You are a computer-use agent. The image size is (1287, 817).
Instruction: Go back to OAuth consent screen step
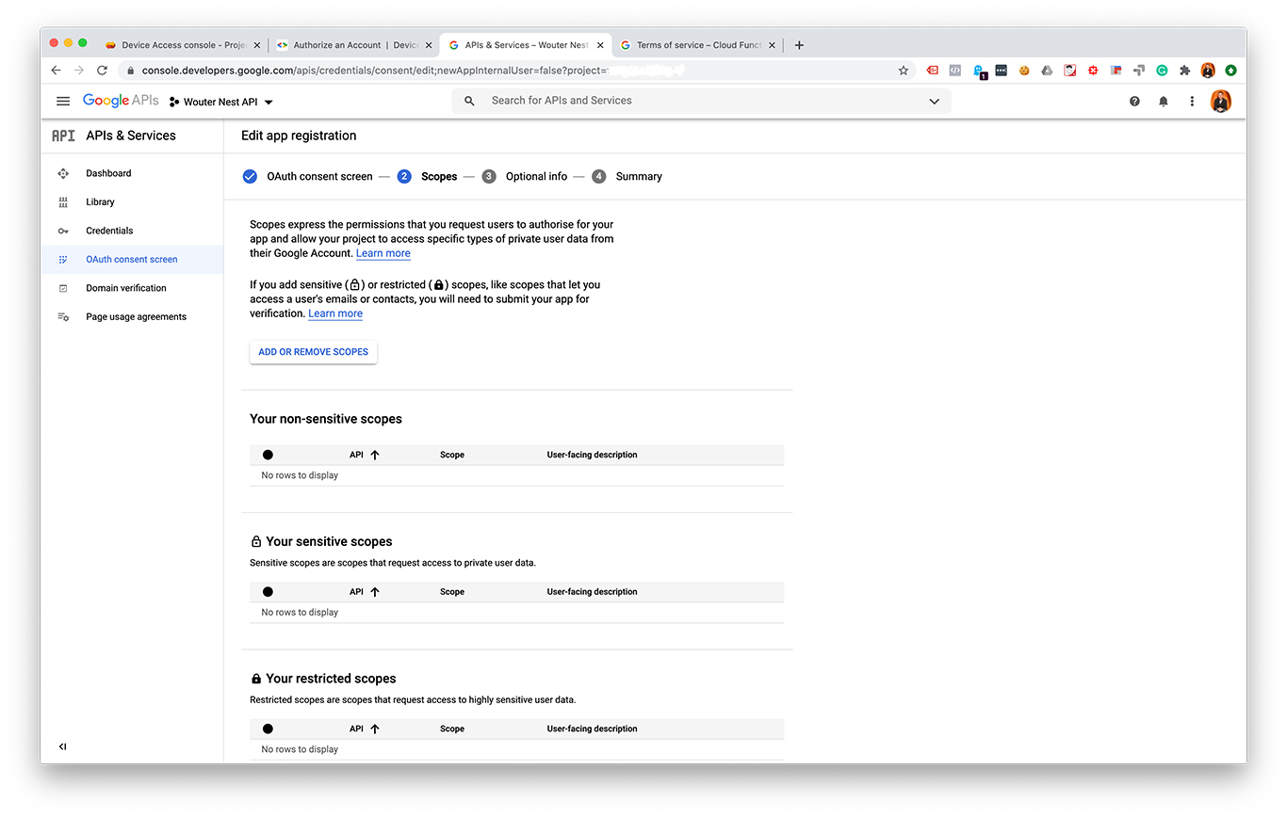pyautogui.click(x=307, y=176)
